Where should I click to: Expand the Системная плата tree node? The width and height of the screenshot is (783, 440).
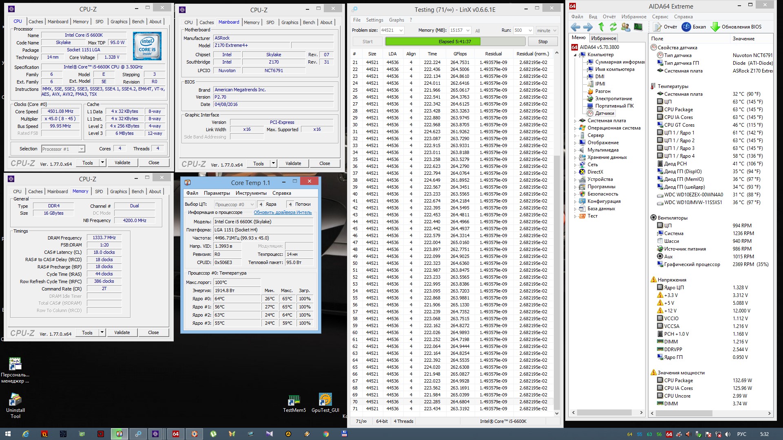coord(575,121)
